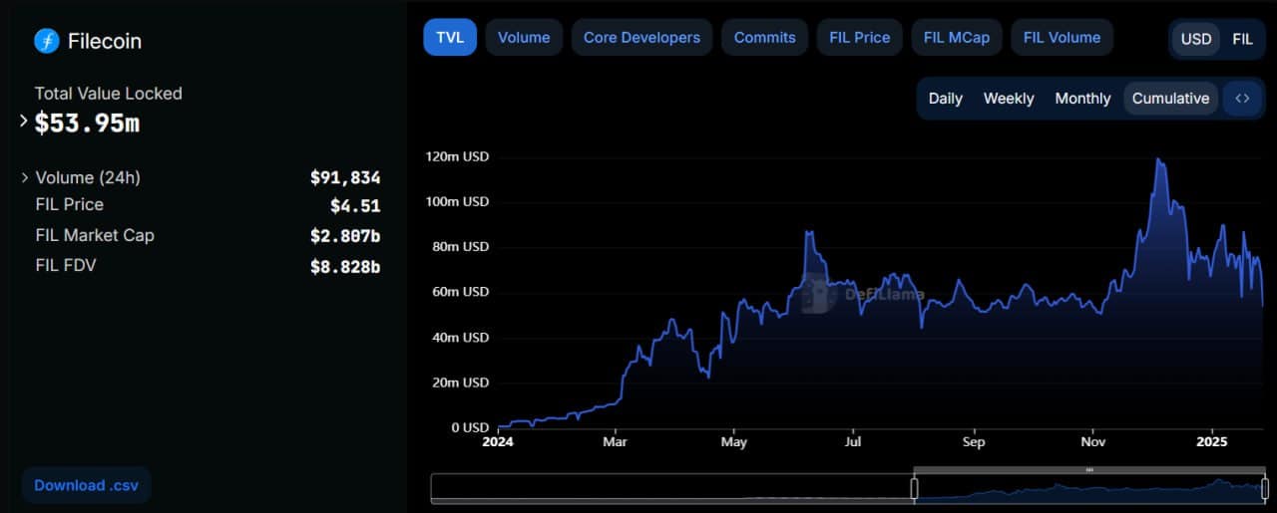Click the $91,834 volume value

[345, 177]
